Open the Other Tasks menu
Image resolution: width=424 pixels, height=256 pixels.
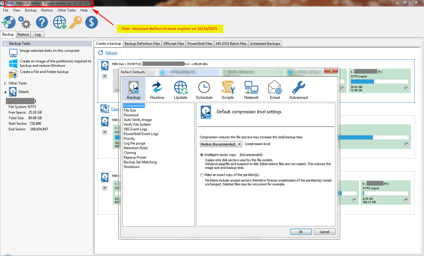pos(66,10)
